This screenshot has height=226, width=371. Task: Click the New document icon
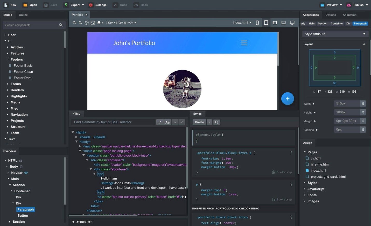click(x=6, y=5)
